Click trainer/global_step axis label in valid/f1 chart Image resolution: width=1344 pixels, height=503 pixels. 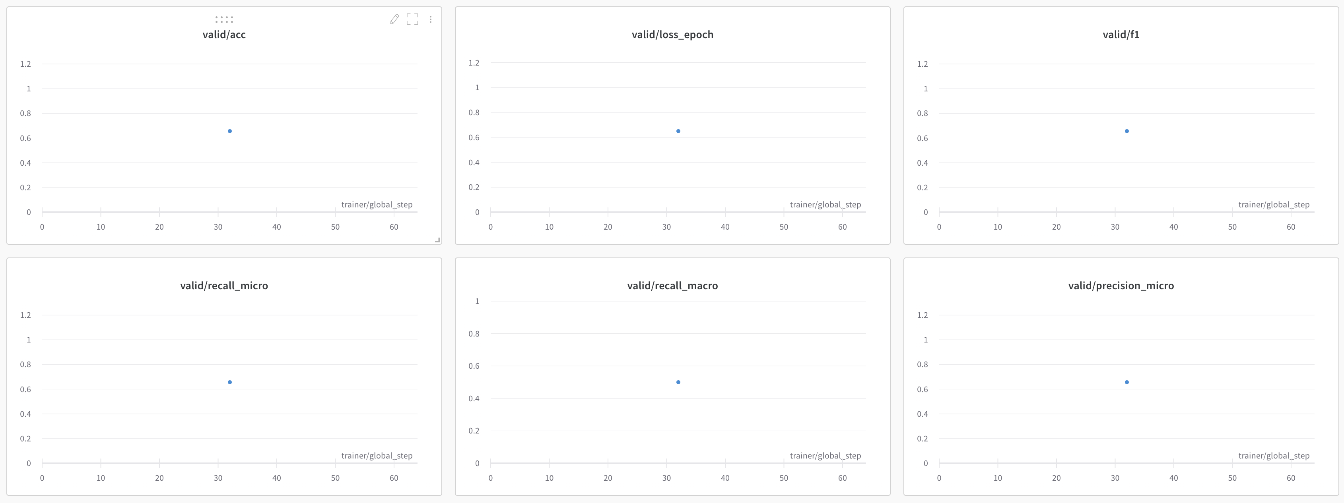[x=1274, y=205]
